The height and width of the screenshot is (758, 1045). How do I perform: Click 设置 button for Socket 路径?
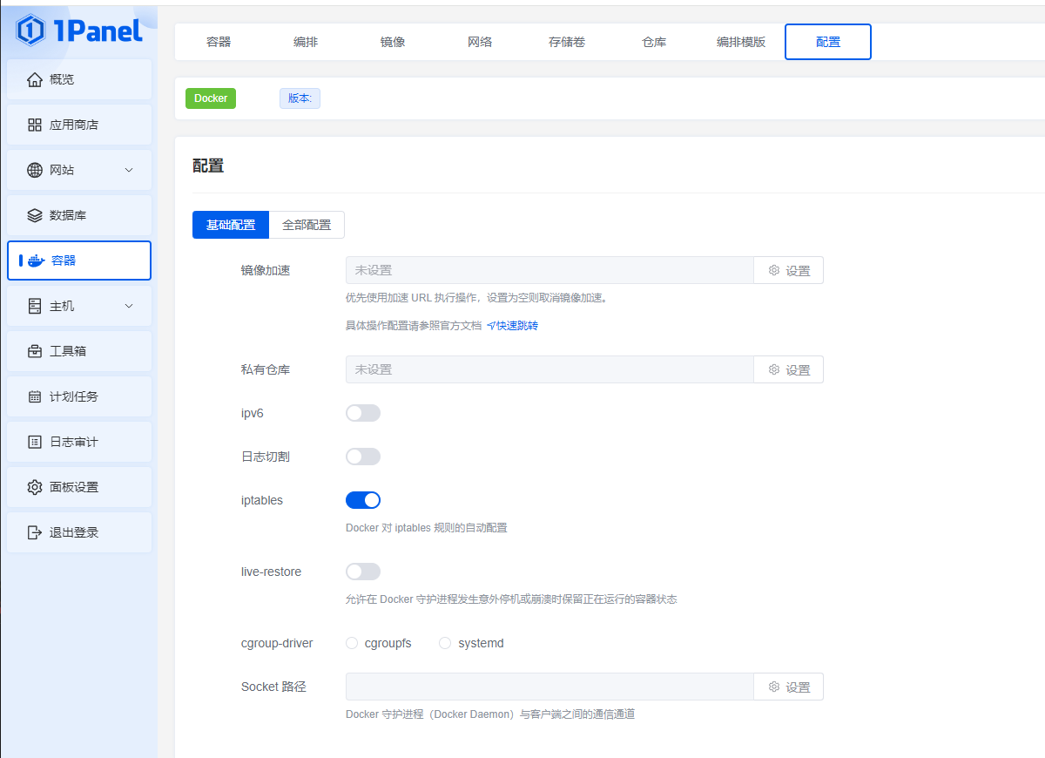click(788, 687)
